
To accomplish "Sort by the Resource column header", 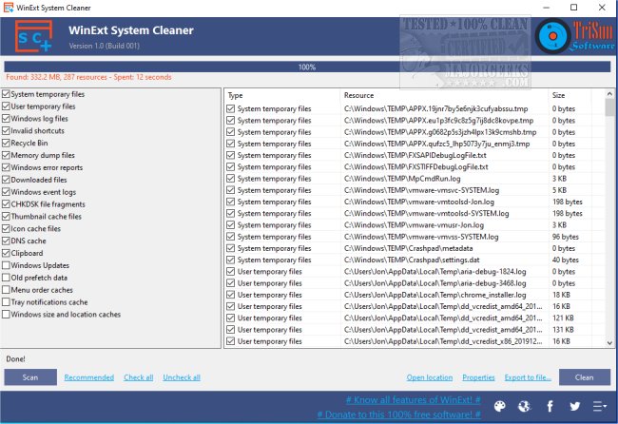I will click(444, 95).
